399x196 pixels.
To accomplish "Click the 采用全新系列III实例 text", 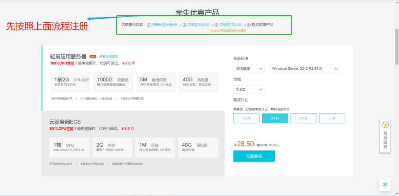I will 61,164.
